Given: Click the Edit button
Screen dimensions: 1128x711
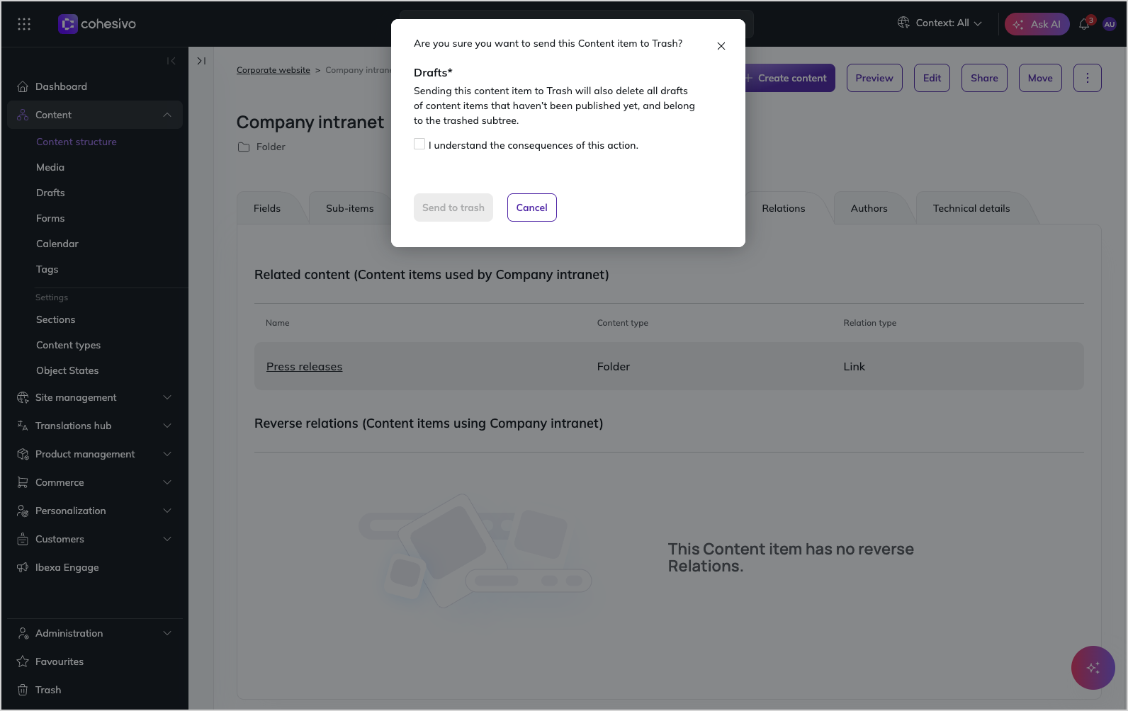Looking at the screenshot, I should [x=932, y=78].
